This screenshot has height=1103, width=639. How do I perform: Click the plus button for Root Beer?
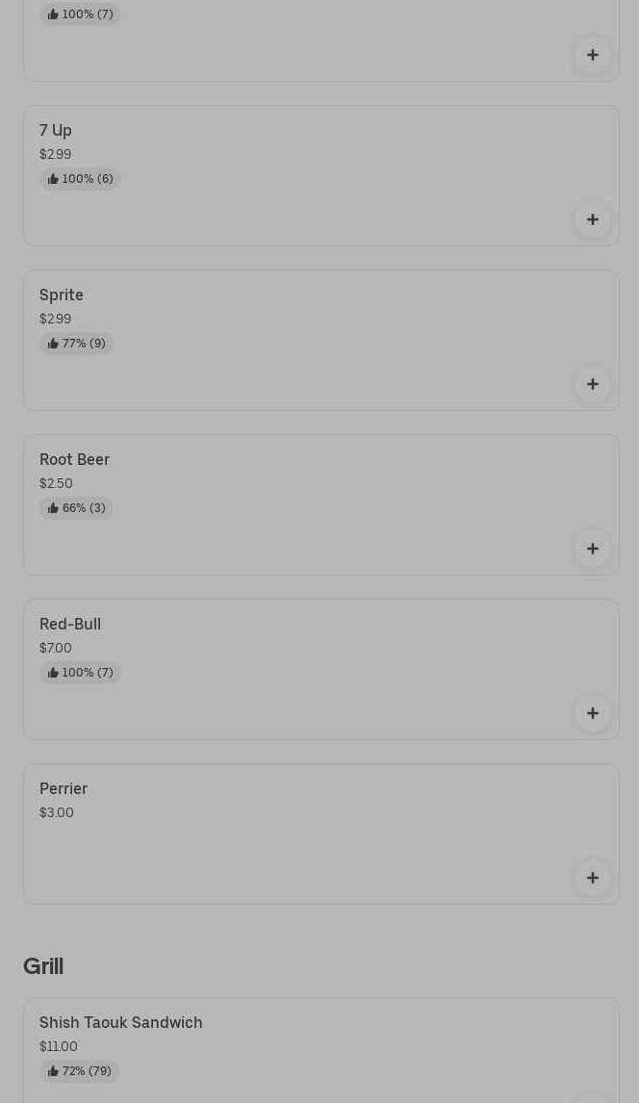(593, 549)
